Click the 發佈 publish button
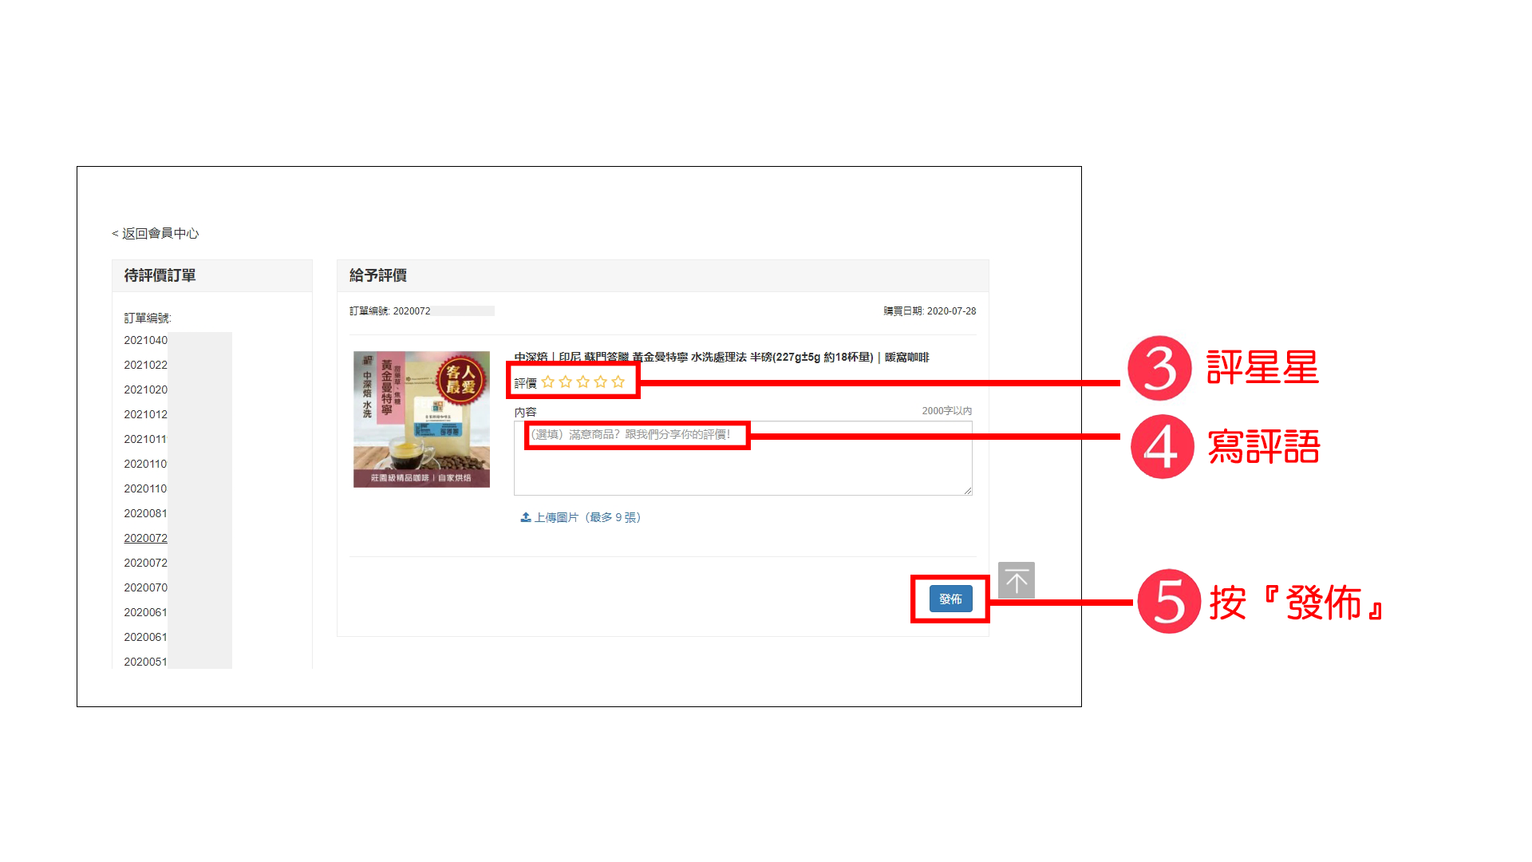Image resolution: width=1532 pixels, height=862 pixels. (950, 599)
